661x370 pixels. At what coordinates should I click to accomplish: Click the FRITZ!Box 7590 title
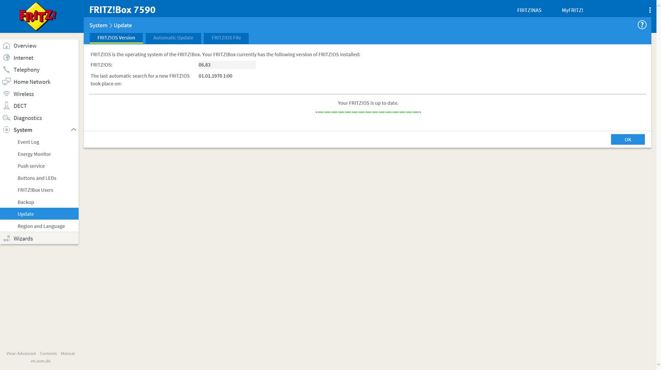point(122,10)
